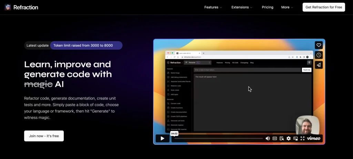Toggle picture-in-picture mode
353x159 pixels.
(295, 138)
